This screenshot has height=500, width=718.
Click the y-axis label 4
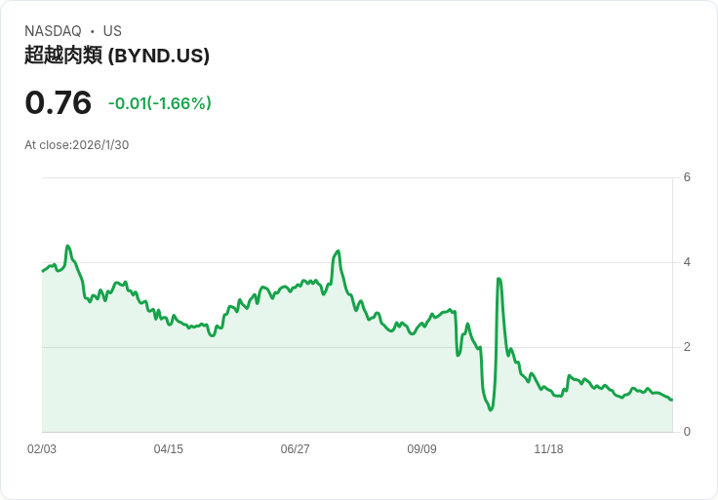coord(687,262)
